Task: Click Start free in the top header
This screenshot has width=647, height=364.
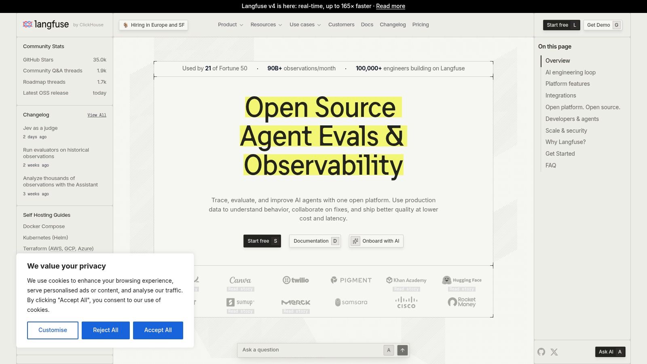Action: click(x=562, y=25)
